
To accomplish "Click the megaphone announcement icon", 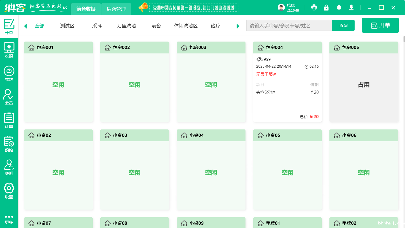I will click(x=143, y=7).
